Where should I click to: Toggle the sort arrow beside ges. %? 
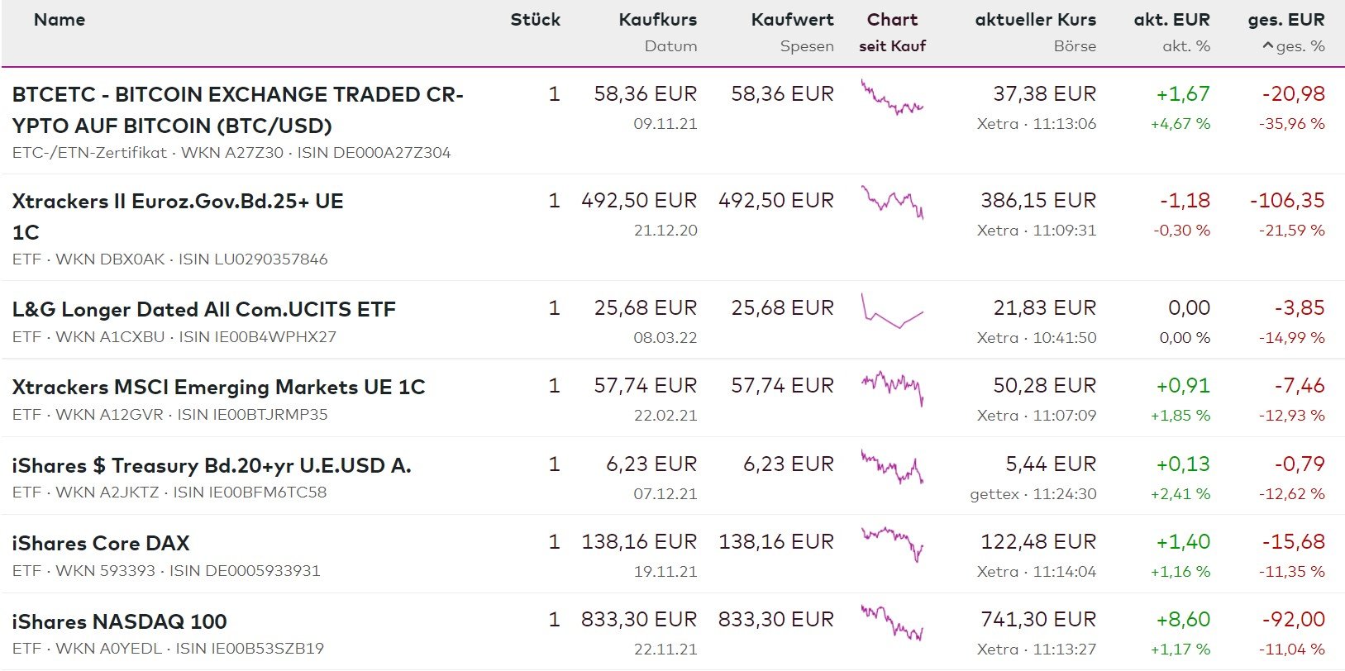click(1268, 47)
